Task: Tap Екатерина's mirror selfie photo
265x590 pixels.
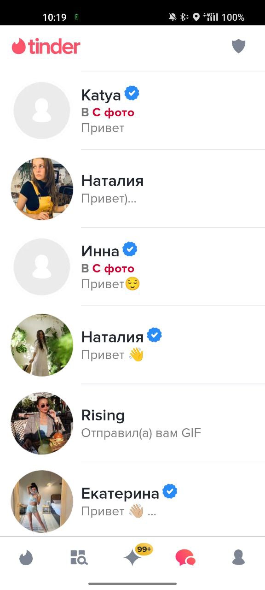Action: point(42,501)
